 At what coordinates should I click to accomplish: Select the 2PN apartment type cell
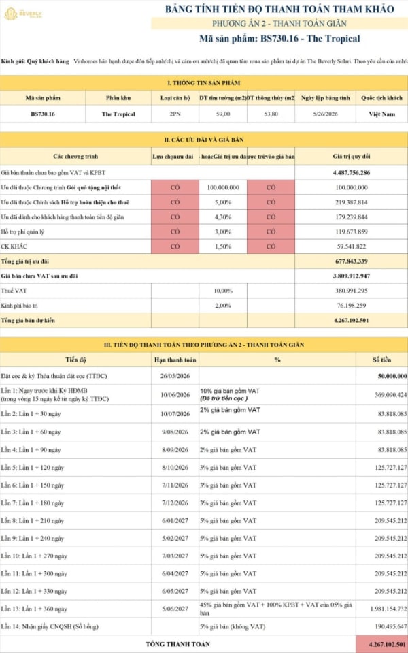(175, 114)
